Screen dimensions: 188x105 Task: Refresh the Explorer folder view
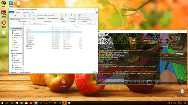75,24
